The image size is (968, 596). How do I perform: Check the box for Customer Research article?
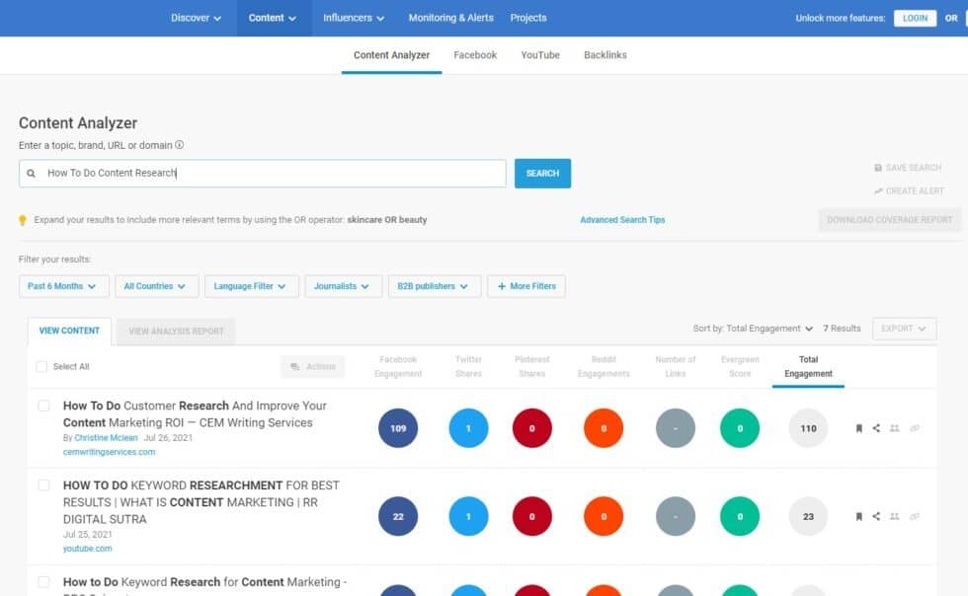pyautogui.click(x=43, y=406)
